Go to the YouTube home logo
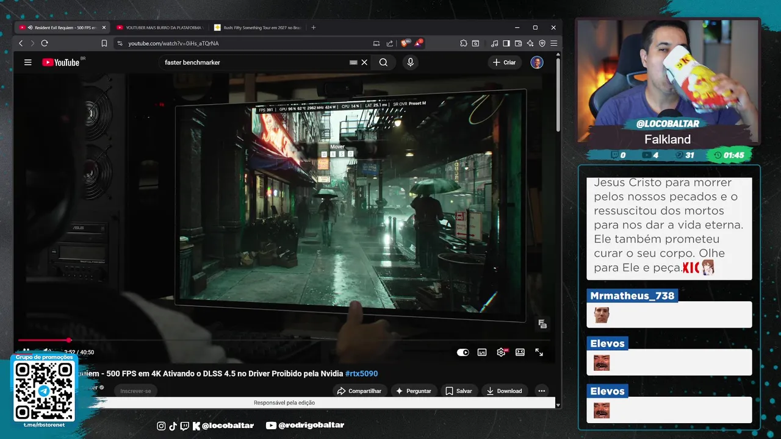This screenshot has height=439, width=781. coord(60,62)
